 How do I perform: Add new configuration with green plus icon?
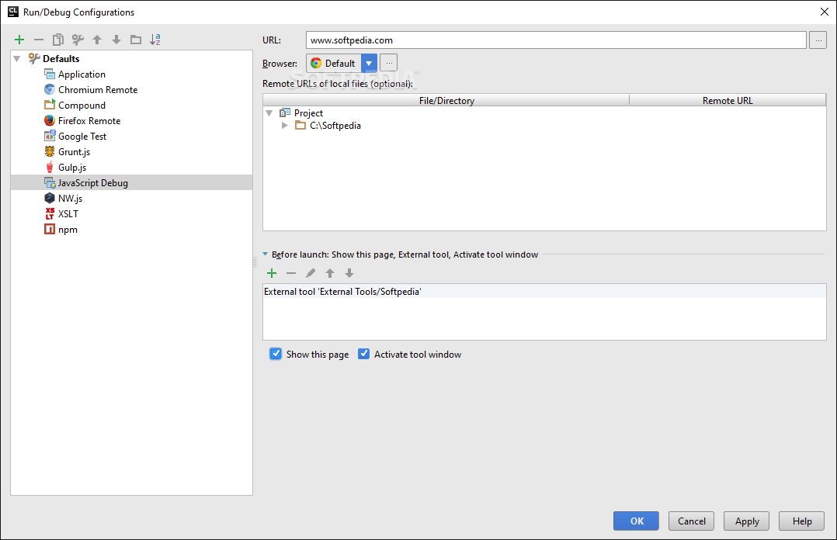(x=19, y=40)
